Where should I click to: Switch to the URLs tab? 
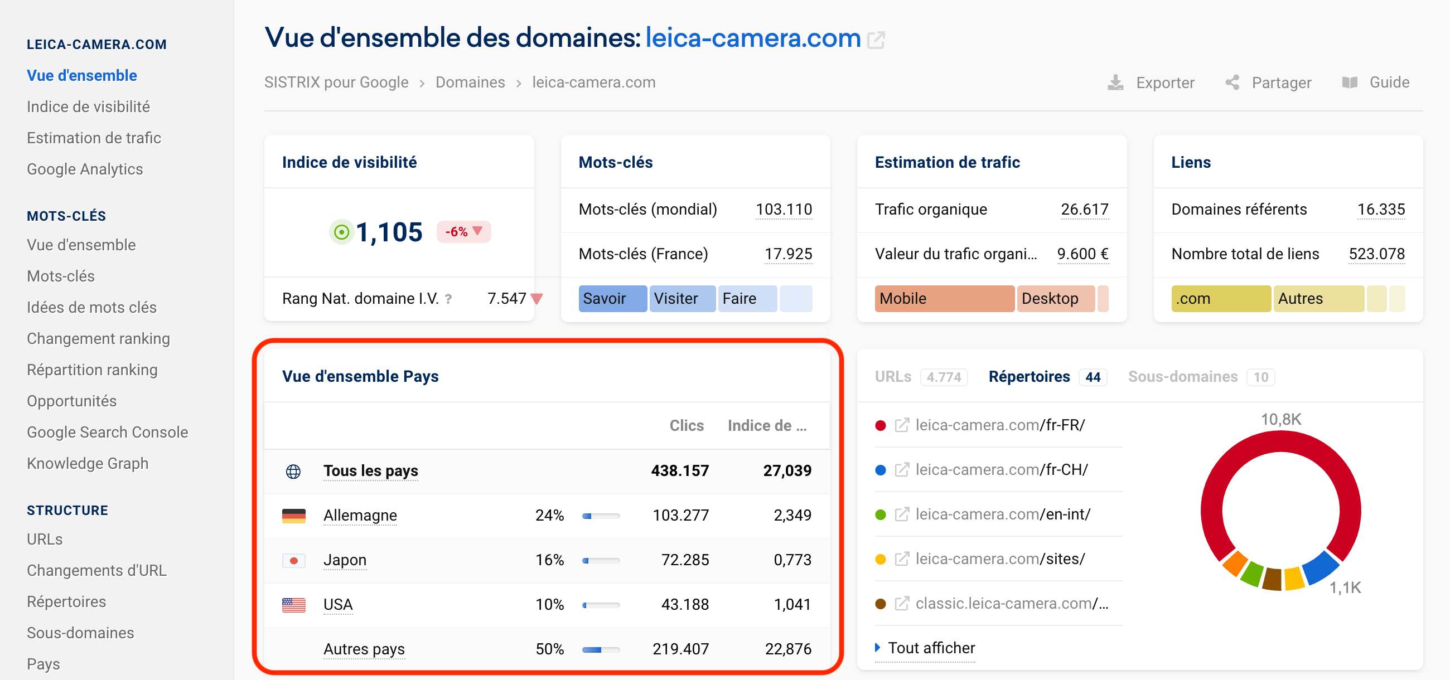click(x=921, y=377)
